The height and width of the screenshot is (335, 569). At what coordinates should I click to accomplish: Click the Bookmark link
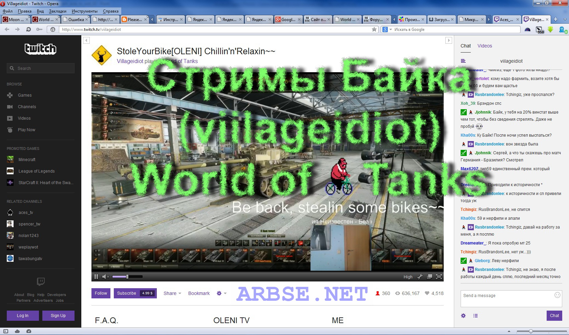click(199, 294)
